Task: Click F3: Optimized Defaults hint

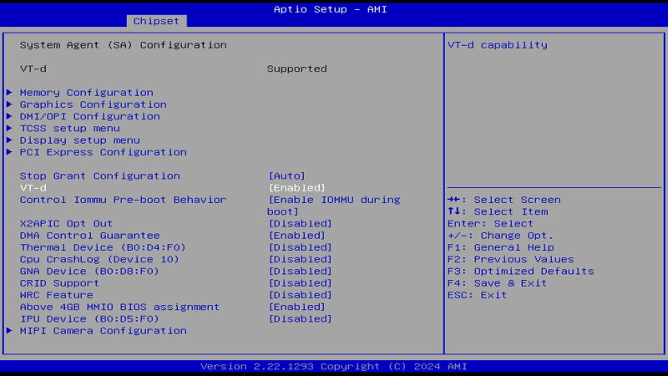Action: [x=520, y=272]
